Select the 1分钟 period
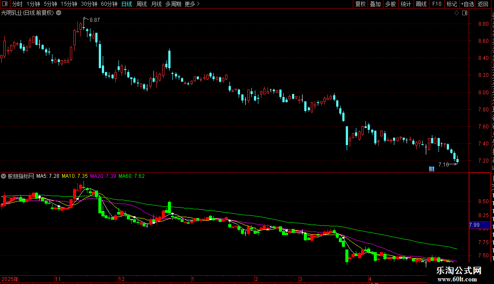 pyautogui.click(x=33, y=4)
